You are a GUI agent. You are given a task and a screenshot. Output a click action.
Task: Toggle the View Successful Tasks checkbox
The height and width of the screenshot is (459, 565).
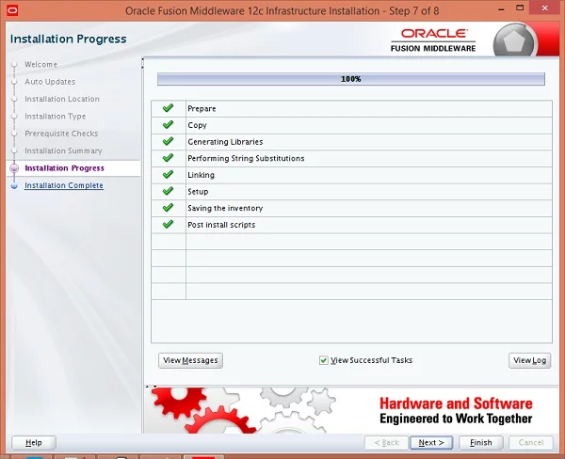tap(324, 360)
